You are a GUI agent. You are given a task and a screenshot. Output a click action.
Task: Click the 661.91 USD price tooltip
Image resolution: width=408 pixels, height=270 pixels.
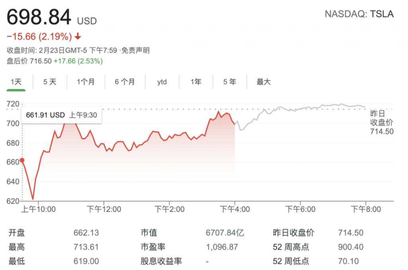[x=61, y=115]
